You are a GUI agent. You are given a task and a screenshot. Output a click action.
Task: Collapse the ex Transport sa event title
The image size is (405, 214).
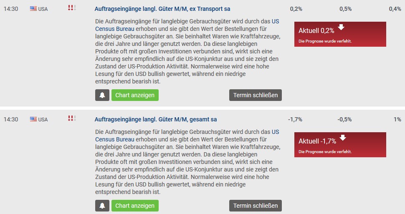[x=162, y=9]
